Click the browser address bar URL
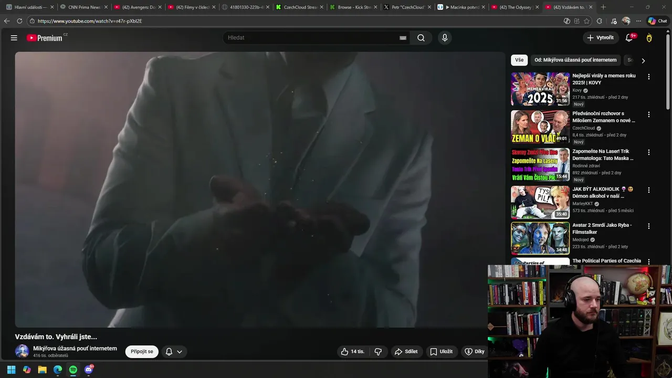Image resolution: width=672 pixels, height=378 pixels. pyautogui.click(x=90, y=21)
